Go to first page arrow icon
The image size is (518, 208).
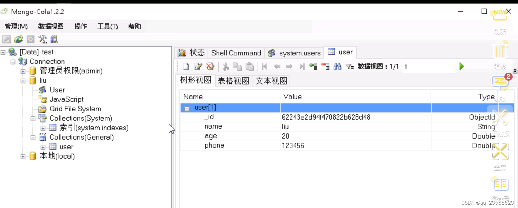point(265,67)
